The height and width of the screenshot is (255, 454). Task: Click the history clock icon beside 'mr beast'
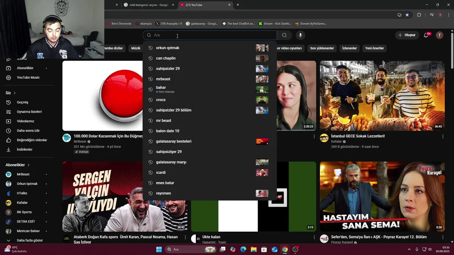(x=150, y=120)
